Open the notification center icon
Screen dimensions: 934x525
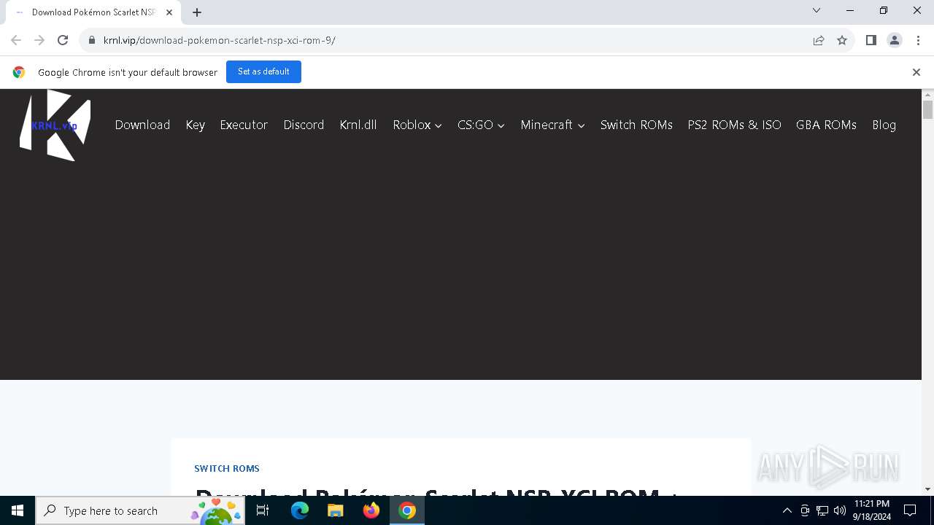[x=910, y=510]
